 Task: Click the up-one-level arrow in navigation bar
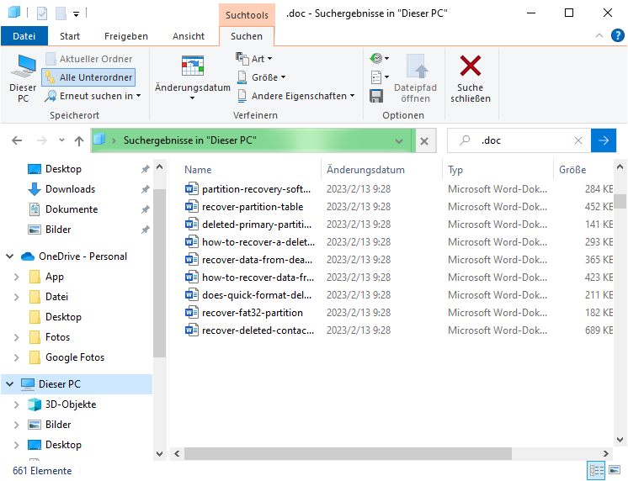pyautogui.click(x=78, y=140)
